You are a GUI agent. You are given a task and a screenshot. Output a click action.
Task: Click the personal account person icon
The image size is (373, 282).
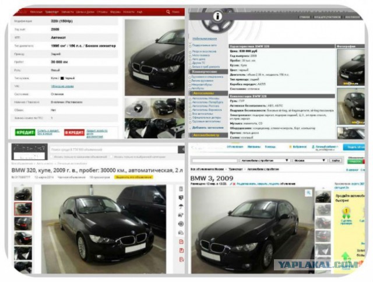coord(314,147)
